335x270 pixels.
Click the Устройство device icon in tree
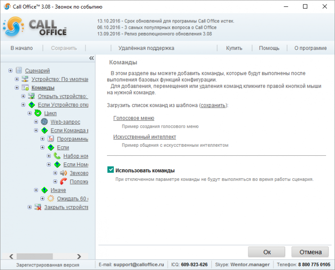(25, 79)
